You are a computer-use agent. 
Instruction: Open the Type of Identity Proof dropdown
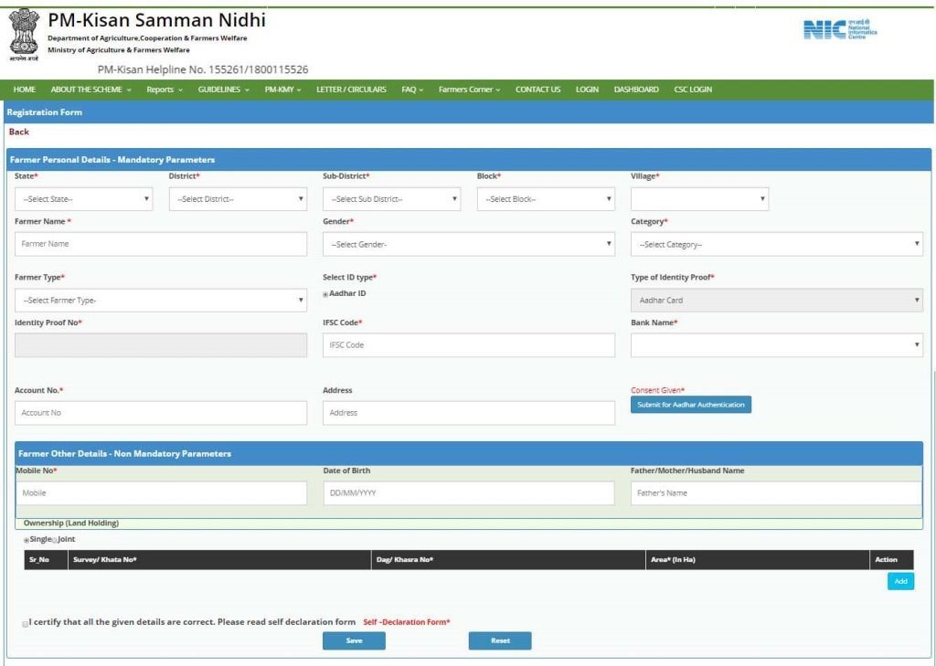(777, 301)
